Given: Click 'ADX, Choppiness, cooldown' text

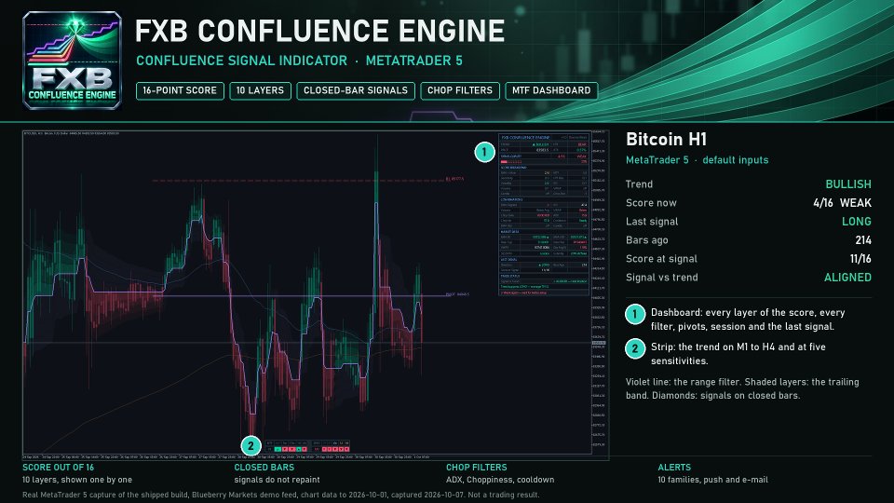Looking at the screenshot, I should coord(500,480).
